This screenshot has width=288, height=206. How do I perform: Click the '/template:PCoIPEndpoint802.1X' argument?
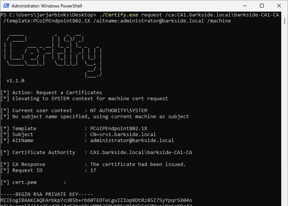48,21
